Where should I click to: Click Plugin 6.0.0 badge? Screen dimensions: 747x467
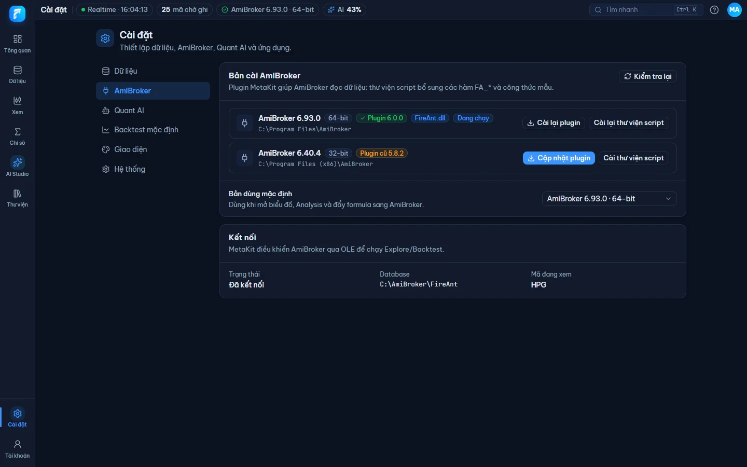[x=381, y=118]
